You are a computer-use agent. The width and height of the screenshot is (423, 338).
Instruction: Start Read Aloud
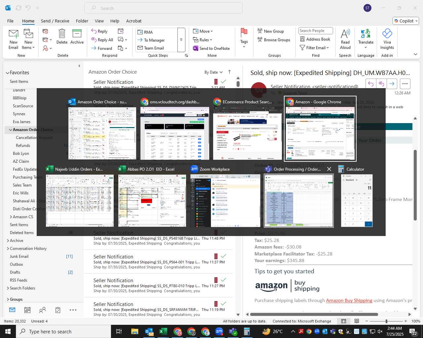point(345,39)
